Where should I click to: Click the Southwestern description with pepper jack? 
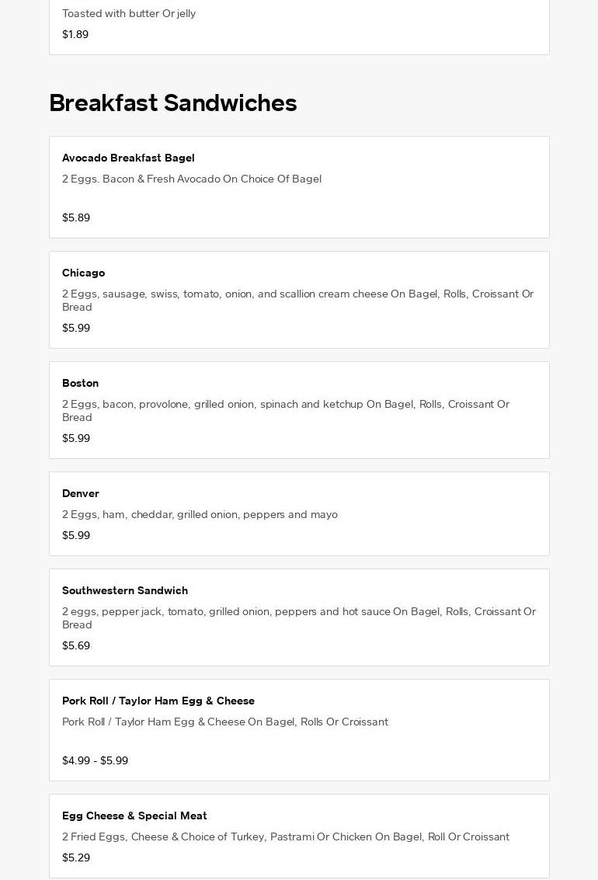[x=298, y=617]
